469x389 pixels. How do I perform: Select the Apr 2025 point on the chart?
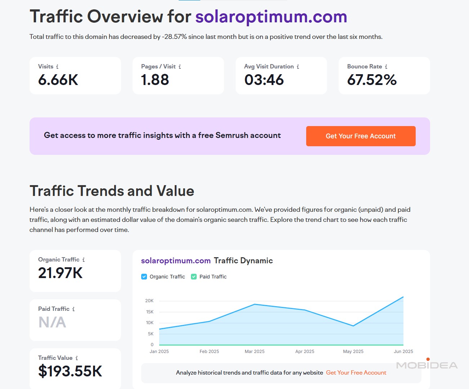(305, 310)
